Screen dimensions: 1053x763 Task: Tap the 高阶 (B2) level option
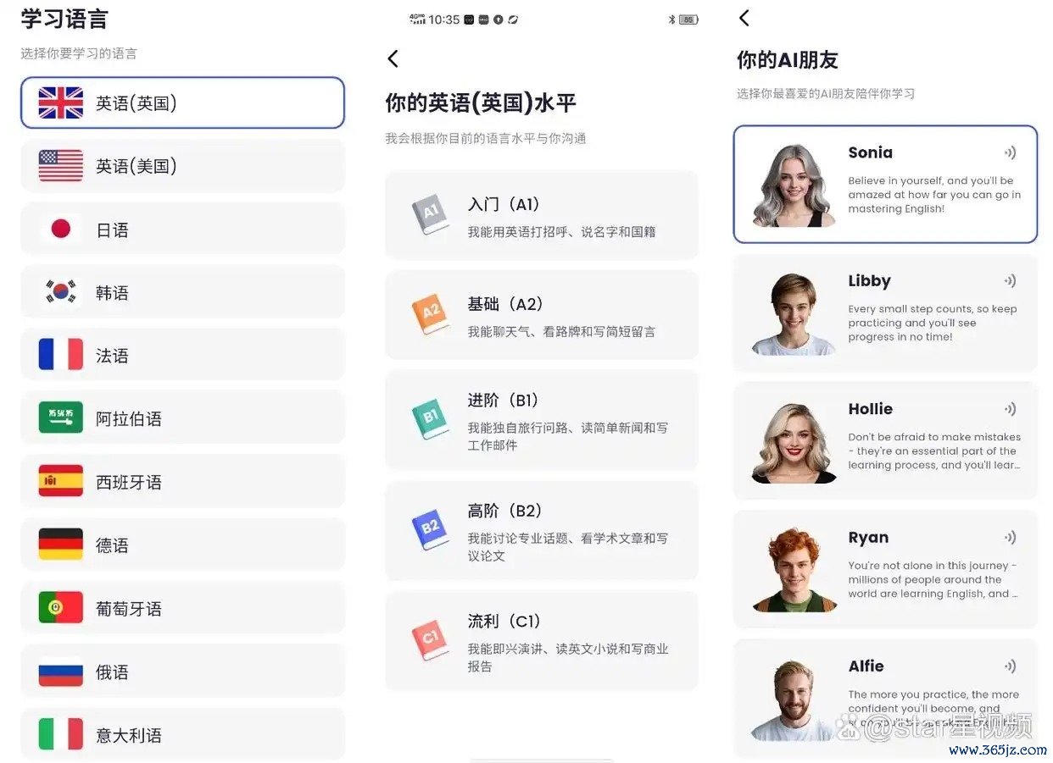tap(541, 532)
